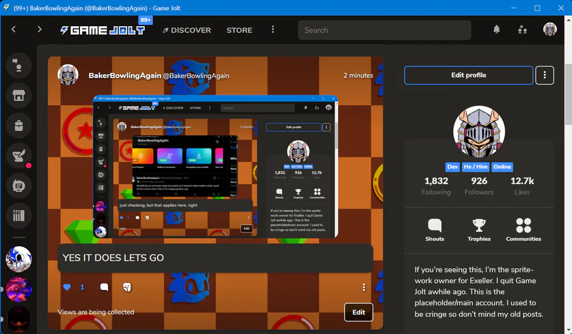Click the profile bio text
The image size is (572, 334).
click(479, 291)
